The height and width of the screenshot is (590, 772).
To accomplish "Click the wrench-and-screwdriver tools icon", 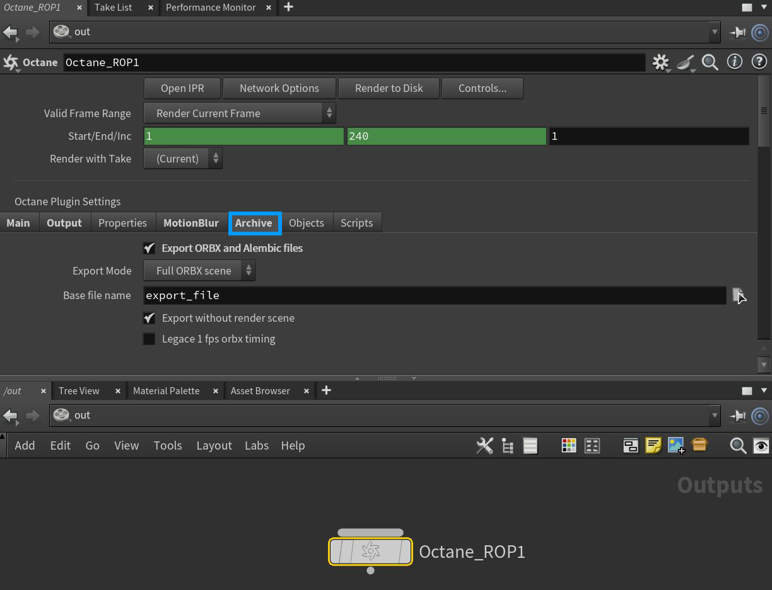I will [484, 445].
